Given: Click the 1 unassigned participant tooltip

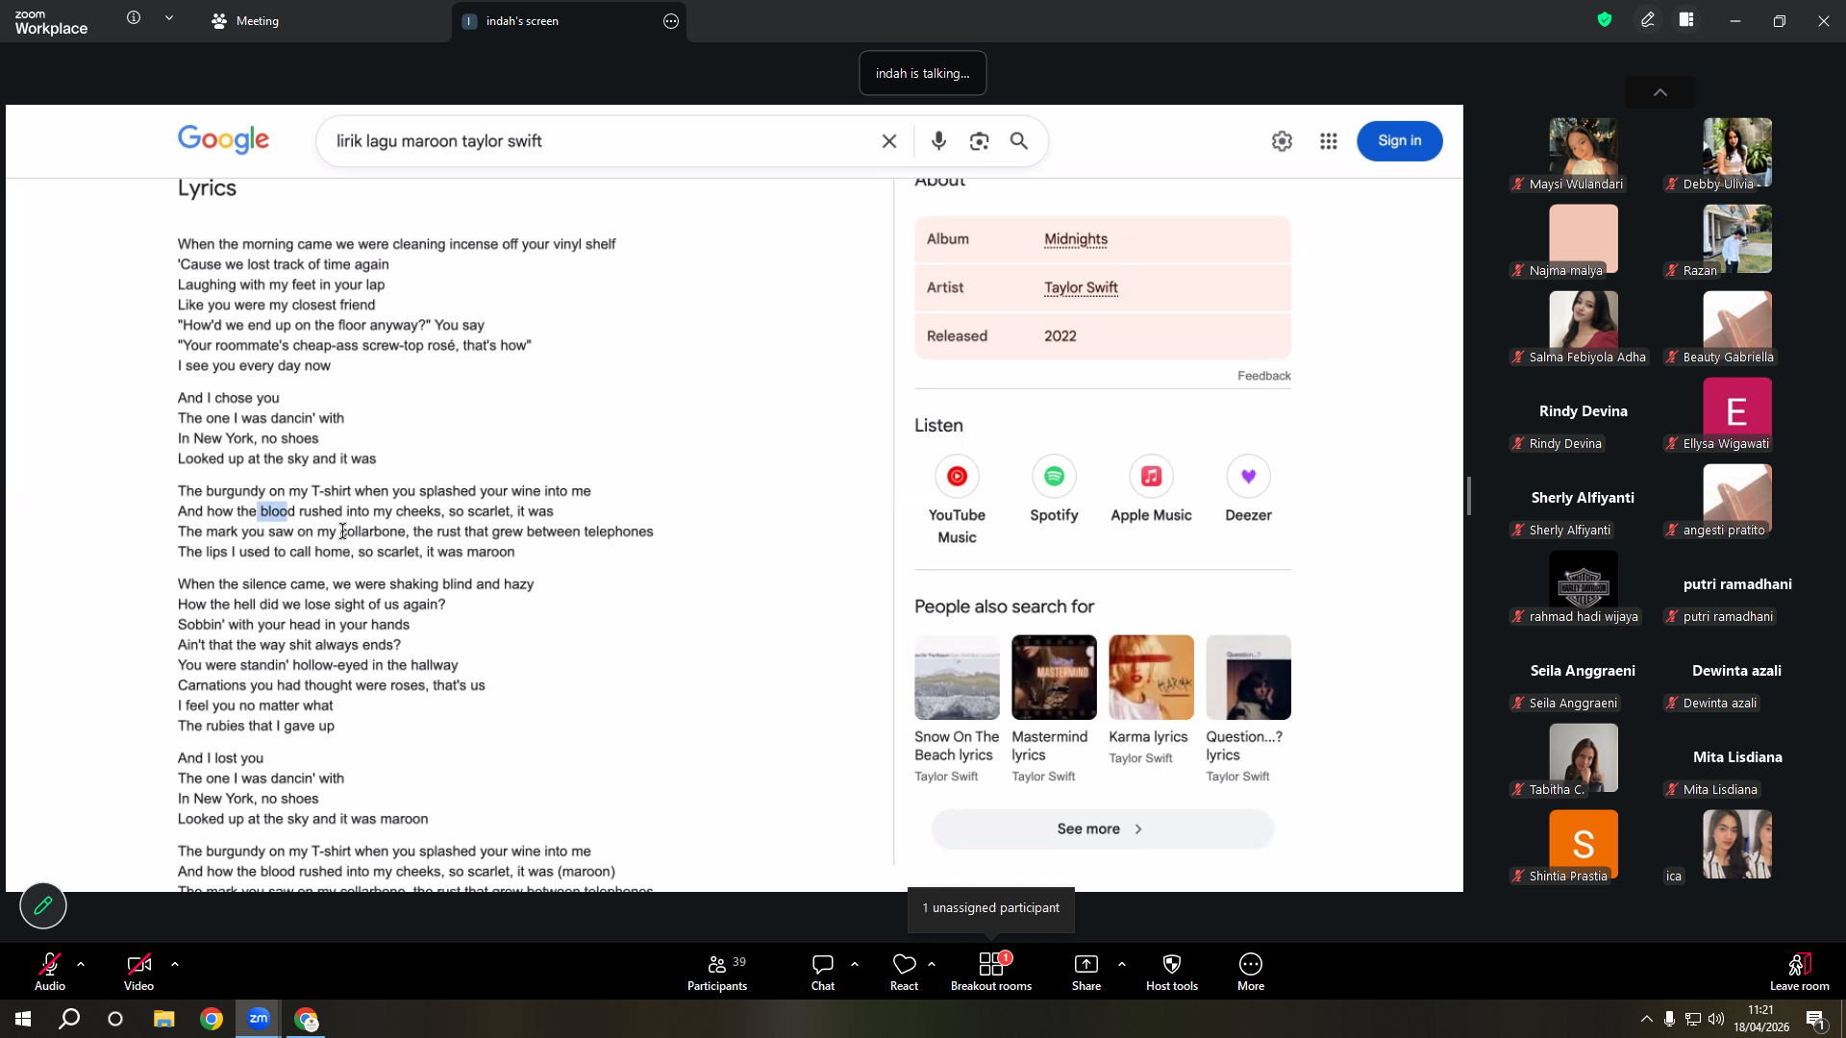Looking at the screenshot, I should click(x=990, y=908).
